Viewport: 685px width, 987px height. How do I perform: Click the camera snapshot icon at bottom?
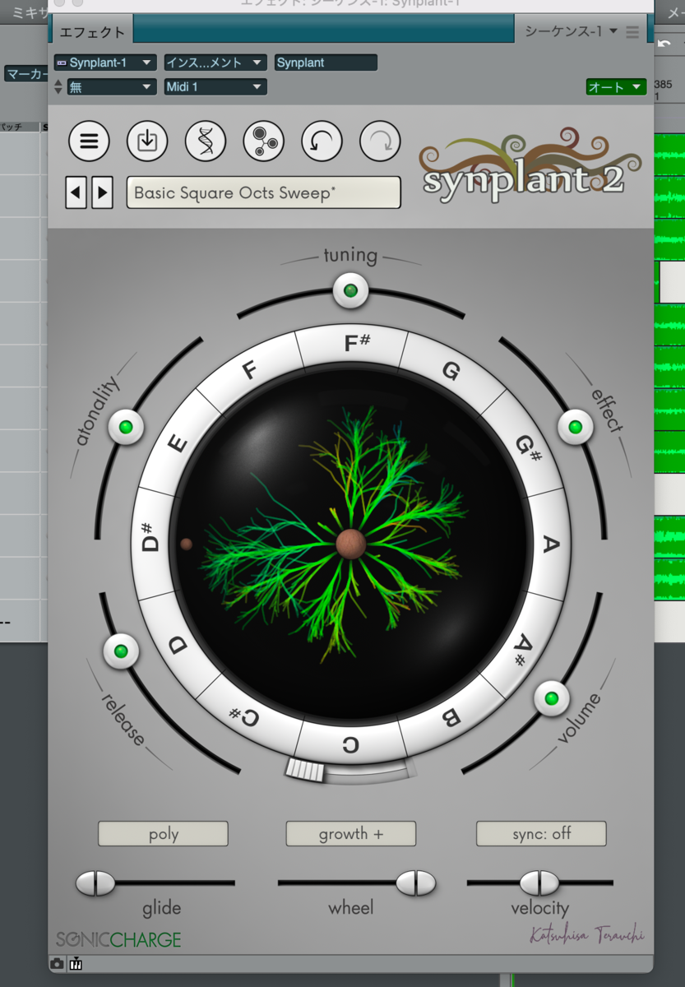pyautogui.click(x=58, y=964)
